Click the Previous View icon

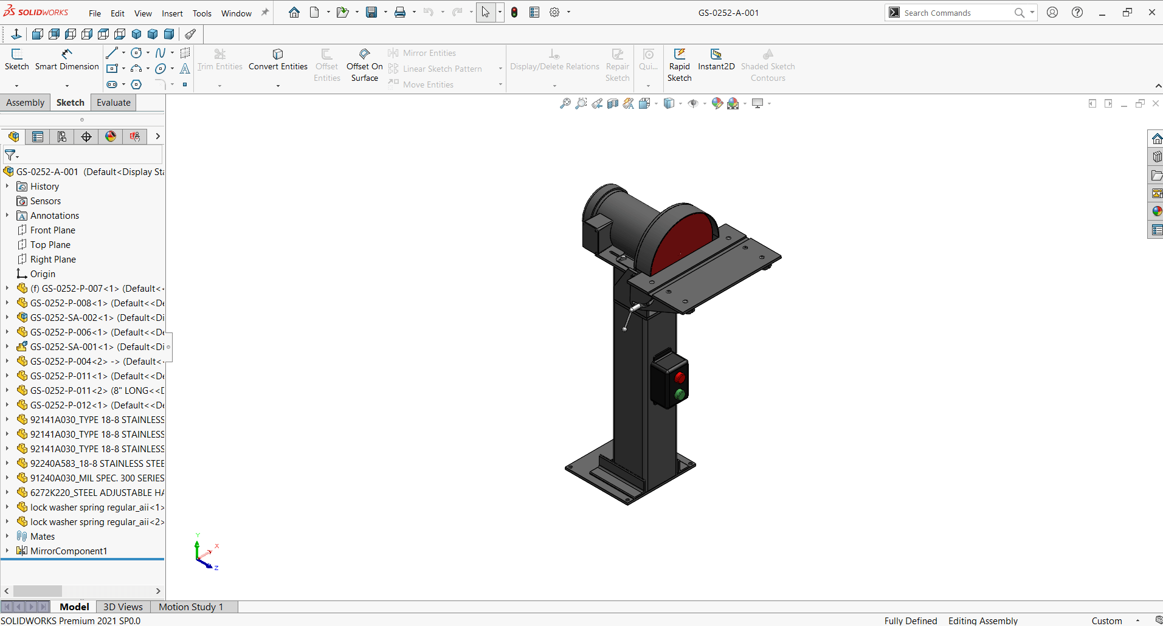[x=597, y=103]
